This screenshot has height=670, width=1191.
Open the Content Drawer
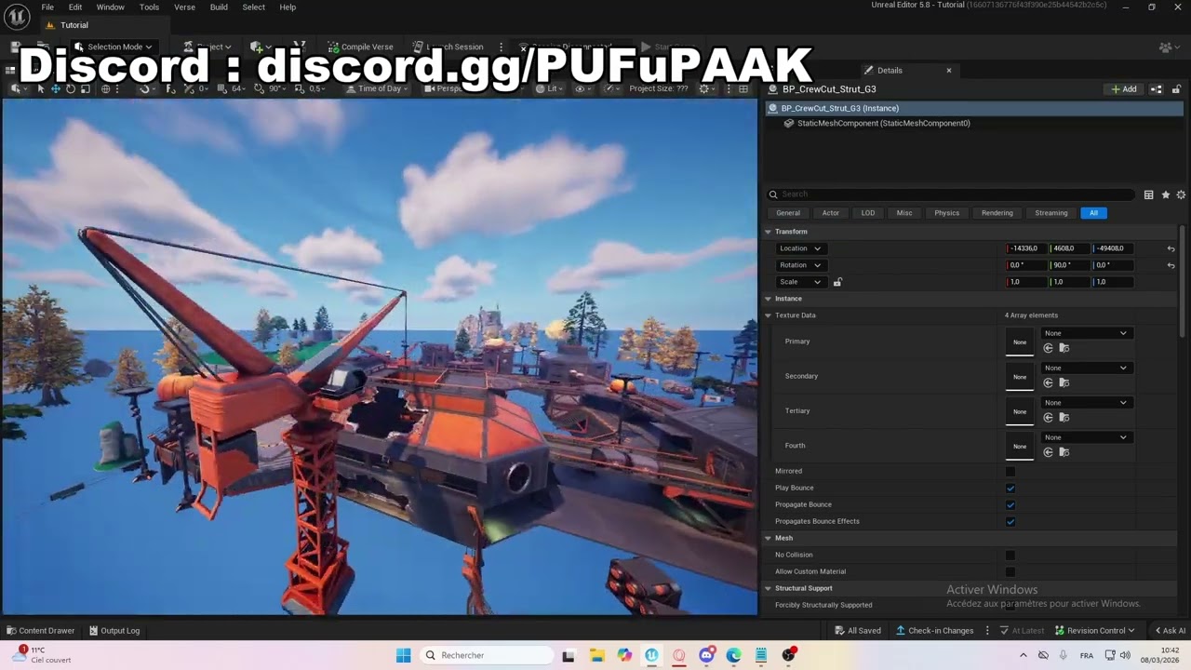coord(41,631)
